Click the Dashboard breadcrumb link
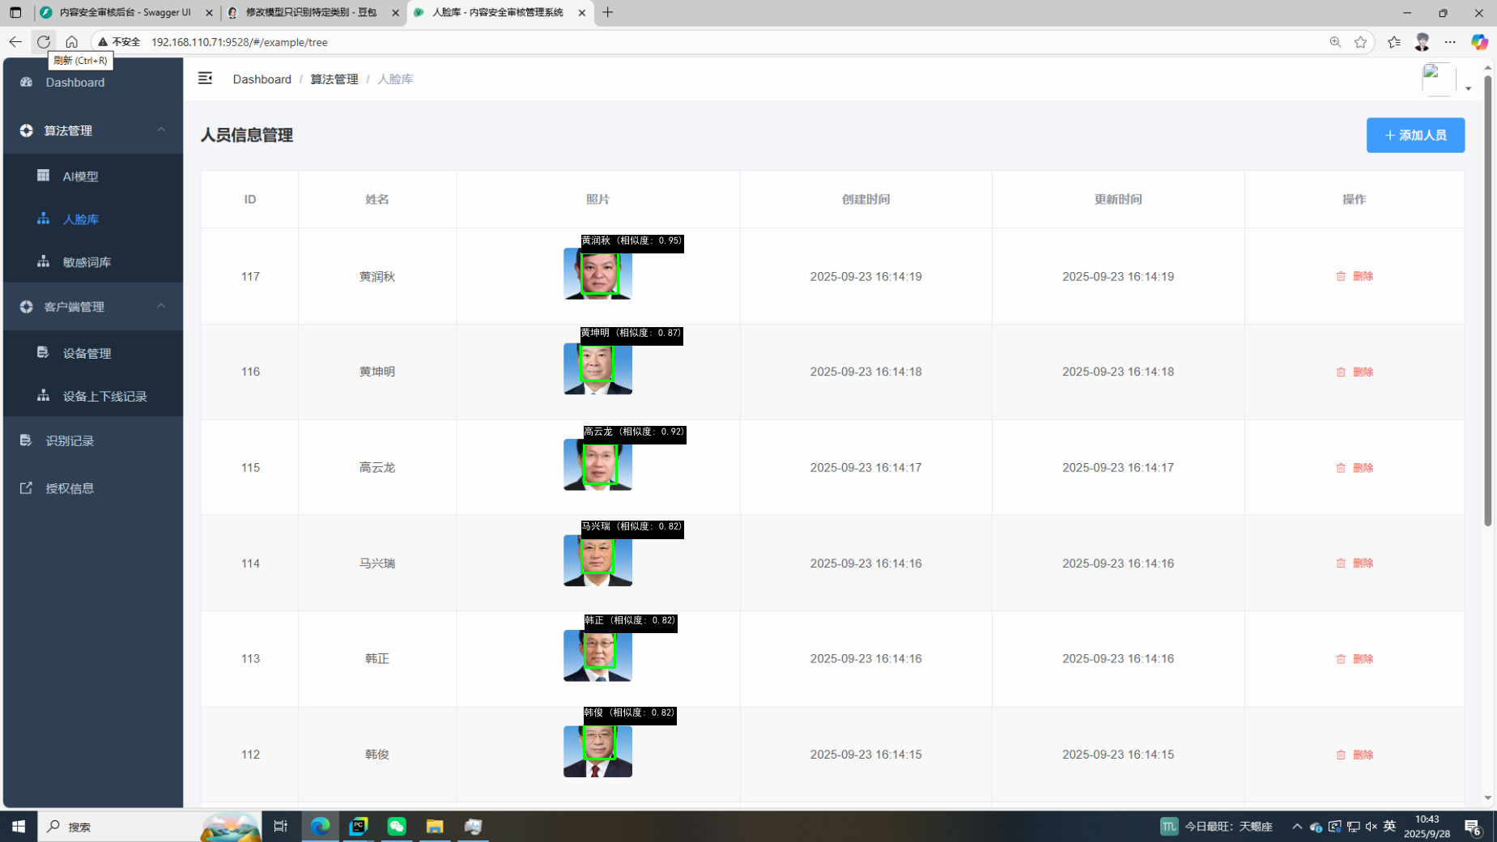This screenshot has width=1497, height=842. point(262,79)
